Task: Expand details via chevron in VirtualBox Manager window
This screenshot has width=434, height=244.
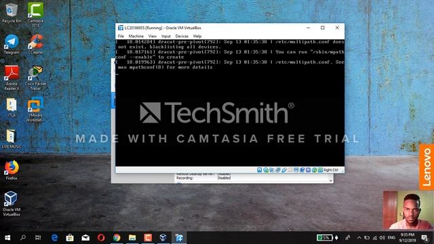Action: [x=330, y=181]
